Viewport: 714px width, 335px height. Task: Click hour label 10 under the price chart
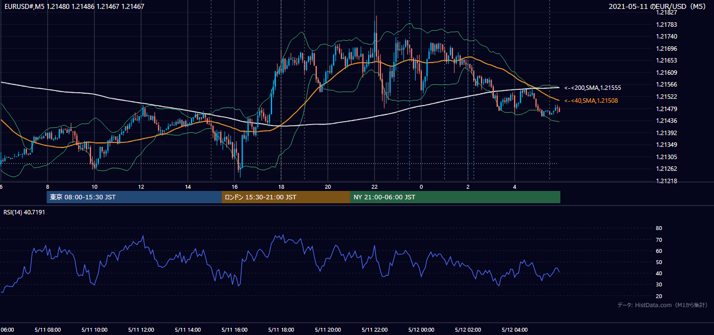[x=94, y=186]
